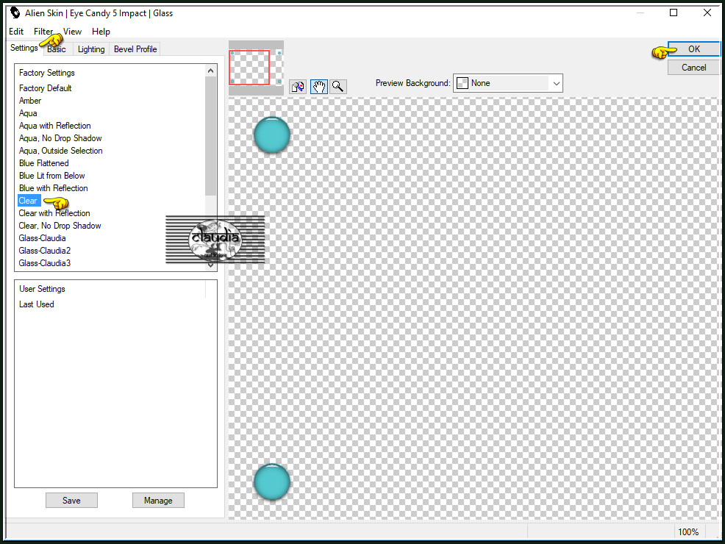Image resolution: width=725 pixels, height=544 pixels.
Task: Switch to the Settings tab
Action: tap(24, 48)
